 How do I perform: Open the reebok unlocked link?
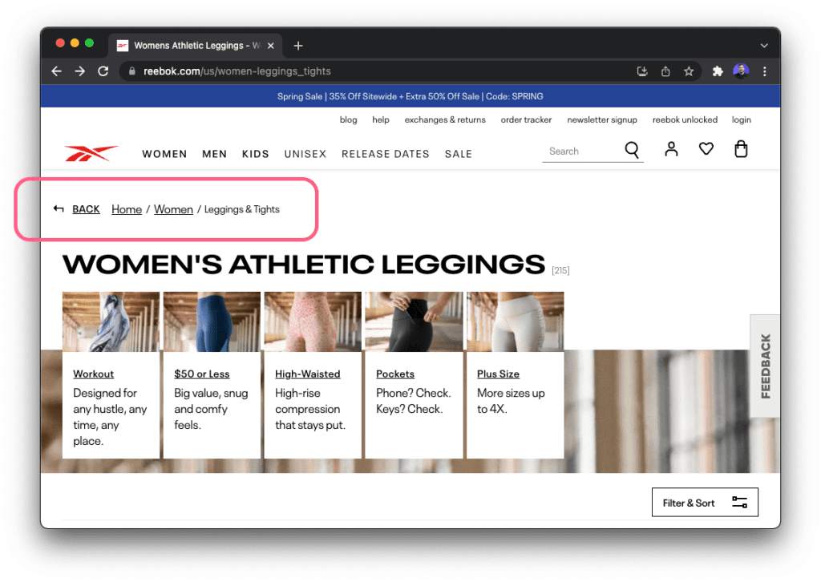685,120
